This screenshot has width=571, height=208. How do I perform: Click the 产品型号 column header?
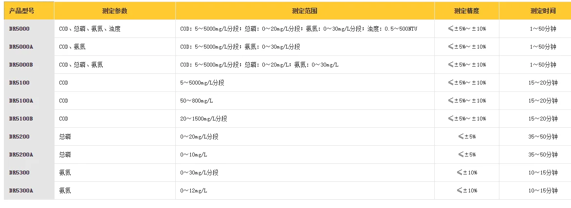click(22, 11)
